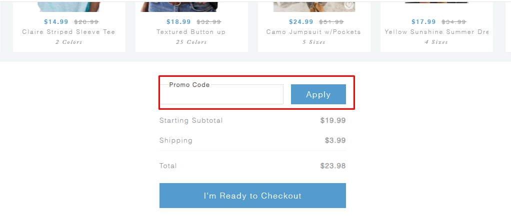Click the $14.99 price on Claire Tee
511x220 pixels.
(56, 22)
